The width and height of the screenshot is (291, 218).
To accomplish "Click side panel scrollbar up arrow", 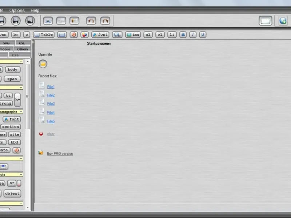I will click(x=28, y=61).
